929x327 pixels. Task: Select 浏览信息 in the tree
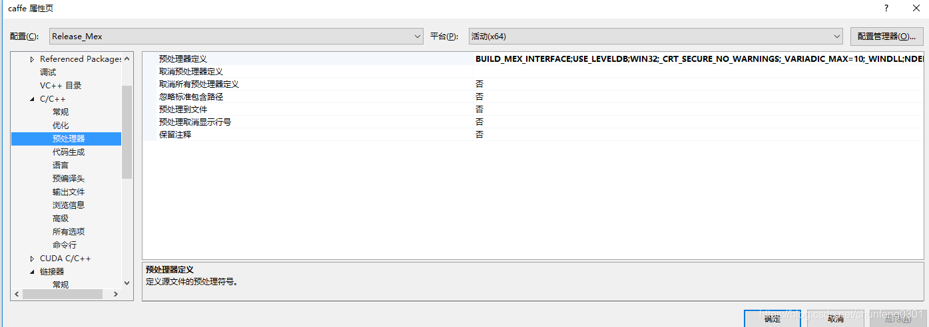[69, 205]
